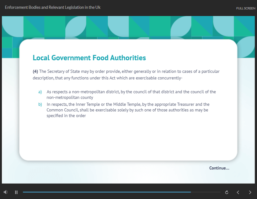Click the 'b)' list marker
The width and height of the screenshot is (257, 199).
coord(40,104)
